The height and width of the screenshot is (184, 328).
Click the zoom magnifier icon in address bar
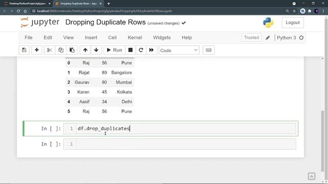pos(288,11)
